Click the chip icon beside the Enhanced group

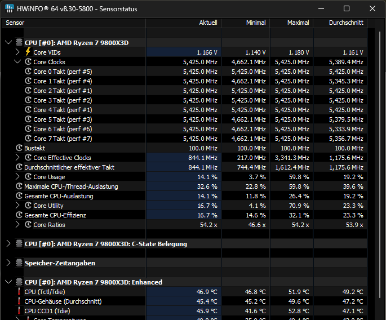(19, 282)
